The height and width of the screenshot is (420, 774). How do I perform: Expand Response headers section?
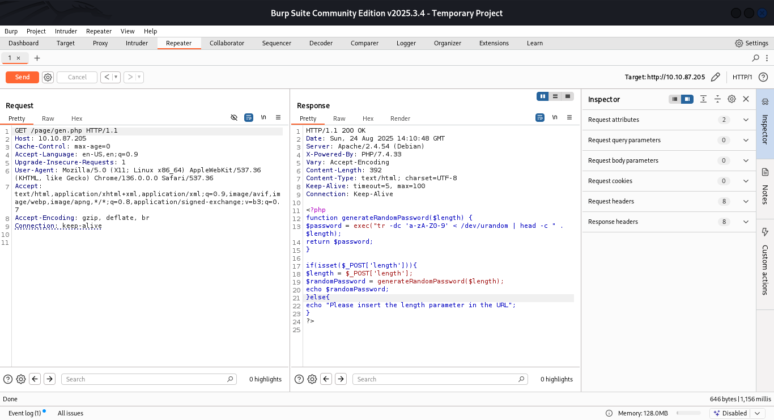coord(746,222)
